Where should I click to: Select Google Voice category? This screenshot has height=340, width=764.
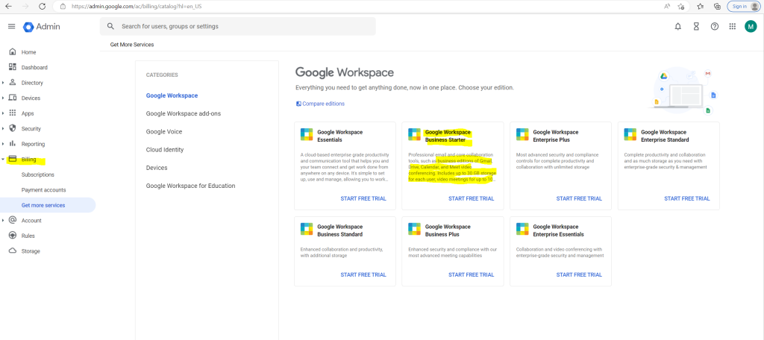tap(164, 131)
